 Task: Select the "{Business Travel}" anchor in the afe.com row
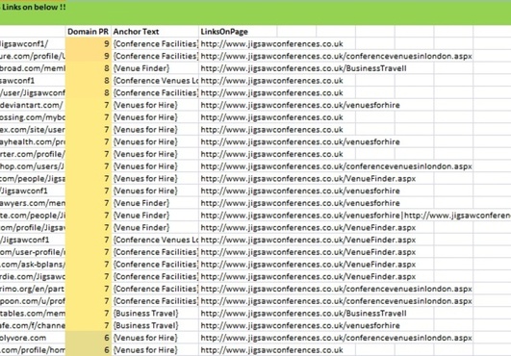coord(155,325)
